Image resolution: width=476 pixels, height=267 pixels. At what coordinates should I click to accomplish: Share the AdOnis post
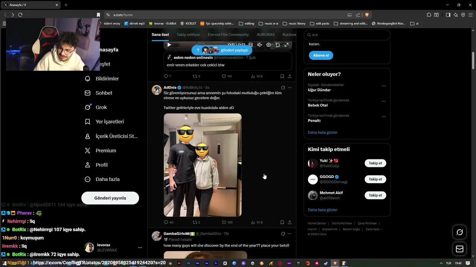(x=290, y=222)
